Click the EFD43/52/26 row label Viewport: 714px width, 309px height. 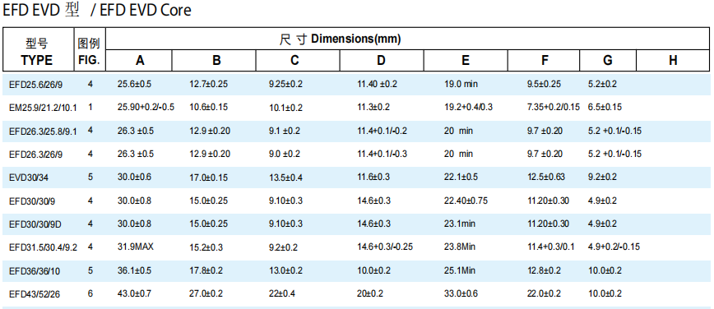click(35, 294)
